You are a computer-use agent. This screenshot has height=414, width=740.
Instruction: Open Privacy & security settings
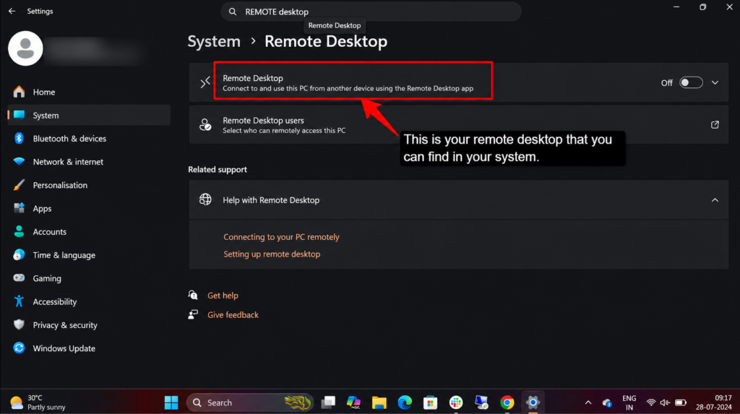[x=89, y=325]
